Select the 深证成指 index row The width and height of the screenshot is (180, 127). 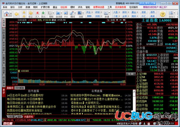[x=157, y=97]
